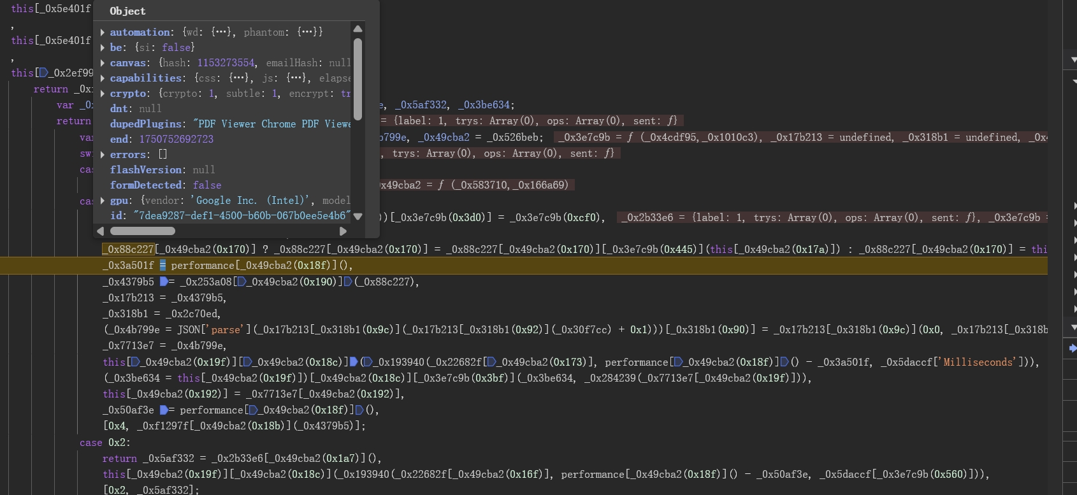Click the highlighted _0x88c227 variable
This screenshot has width=1077, height=495.
(128, 249)
